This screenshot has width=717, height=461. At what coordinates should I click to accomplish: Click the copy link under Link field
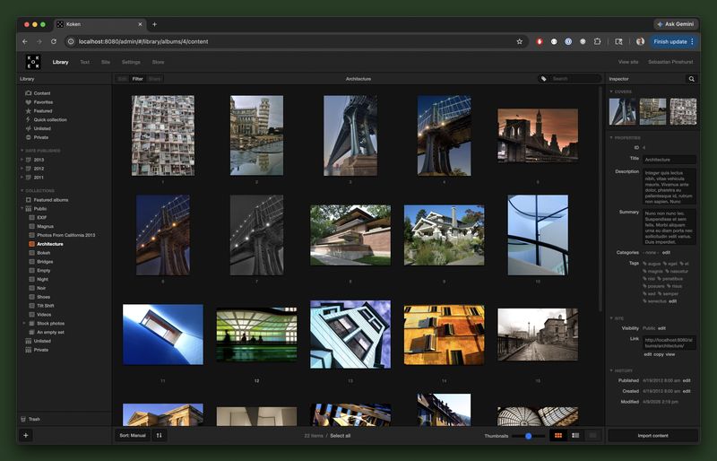[x=659, y=354]
